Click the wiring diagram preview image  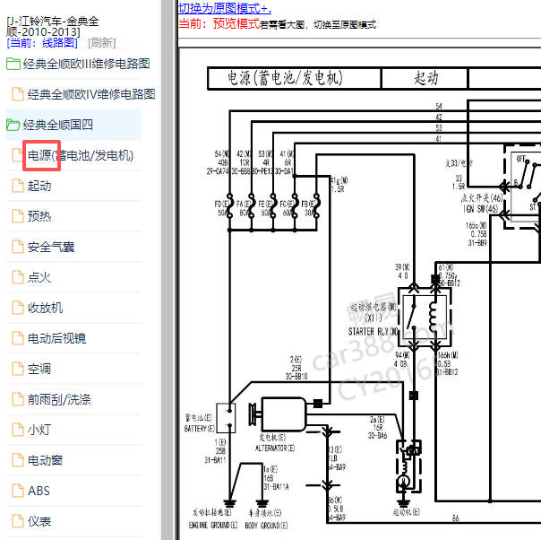point(360,293)
